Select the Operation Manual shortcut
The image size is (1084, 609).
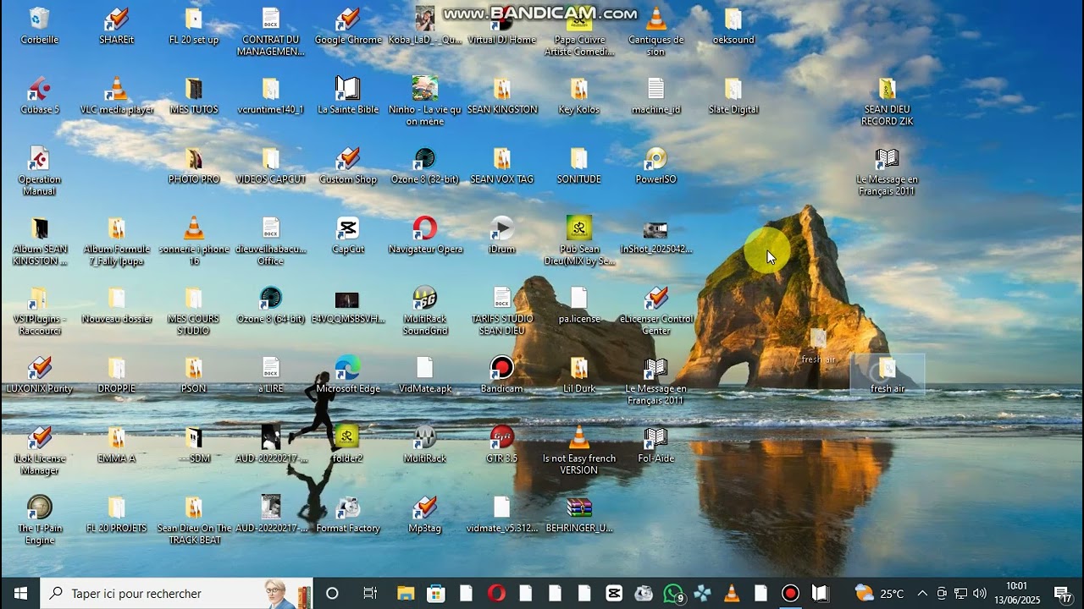[x=39, y=171]
